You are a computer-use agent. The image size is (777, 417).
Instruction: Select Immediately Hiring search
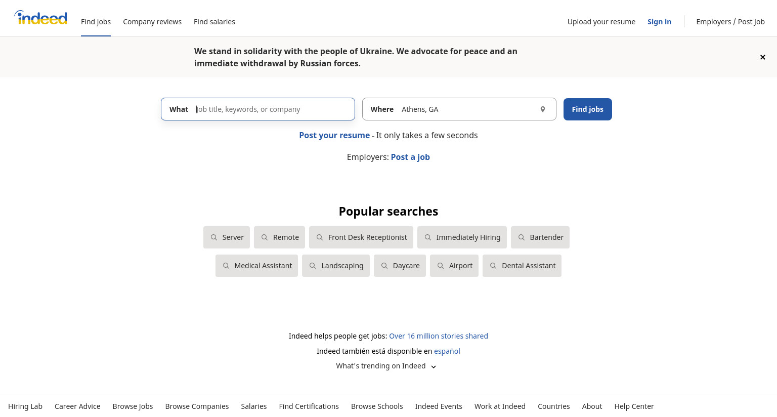[x=462, y=237]
